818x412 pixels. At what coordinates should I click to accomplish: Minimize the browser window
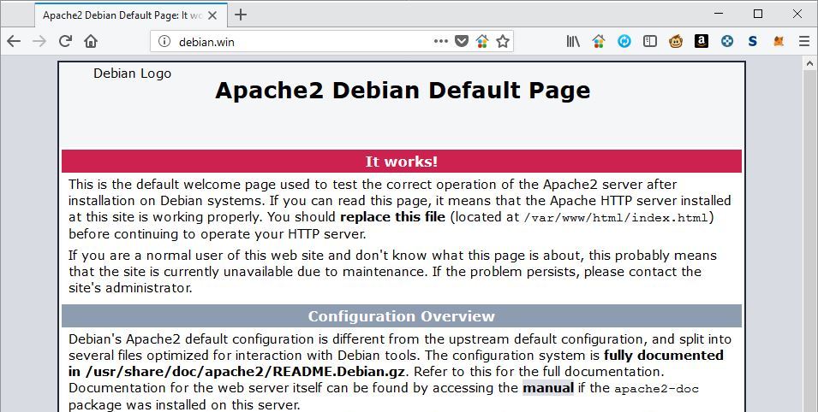[x=719, y=14]
